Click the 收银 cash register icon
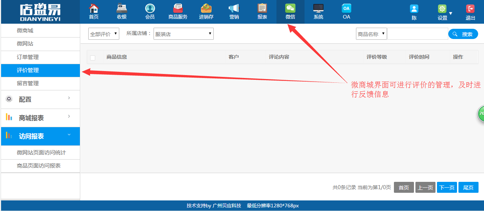Viewport: 484px width, 211px height. pyautogui.click(x=122, y=9)
